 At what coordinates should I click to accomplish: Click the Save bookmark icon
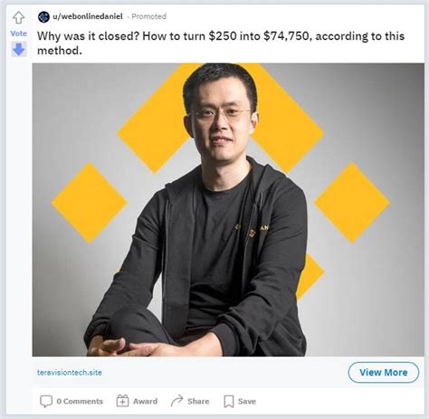229,402
